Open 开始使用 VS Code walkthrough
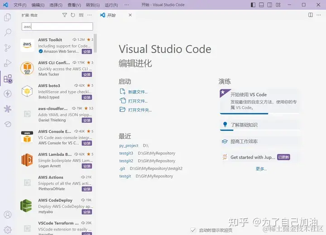 (x=259, y=101)
